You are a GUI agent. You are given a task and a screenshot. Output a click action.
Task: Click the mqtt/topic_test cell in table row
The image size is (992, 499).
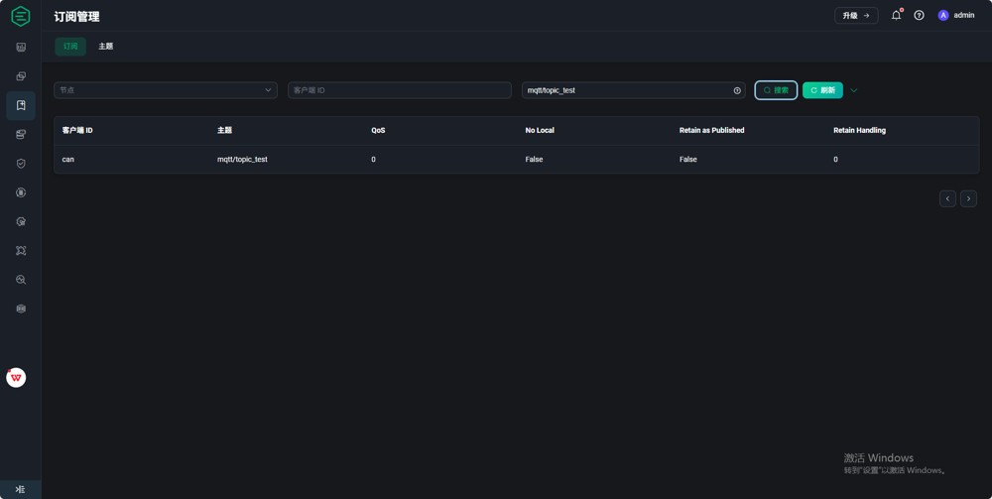(242, 160)
